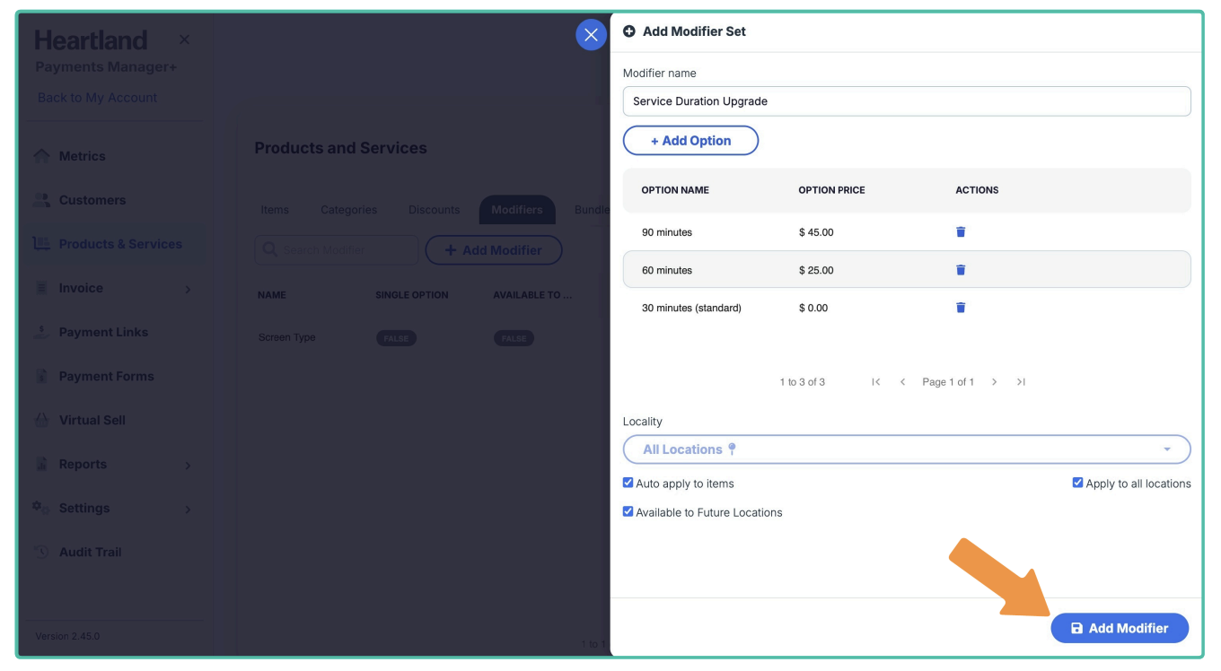Open the Discounts tab
This screenshot has width=1221, height=671.
pos(434,210)
